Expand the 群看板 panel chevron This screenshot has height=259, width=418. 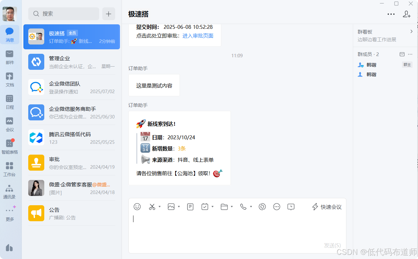point(411,31)
